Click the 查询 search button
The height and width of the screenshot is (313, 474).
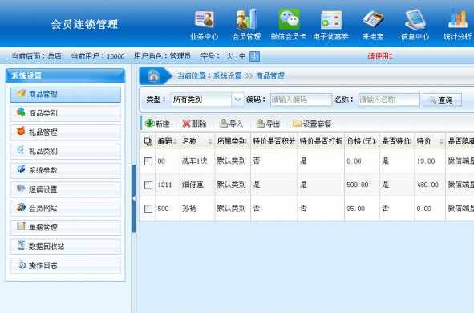coord(442,100)
